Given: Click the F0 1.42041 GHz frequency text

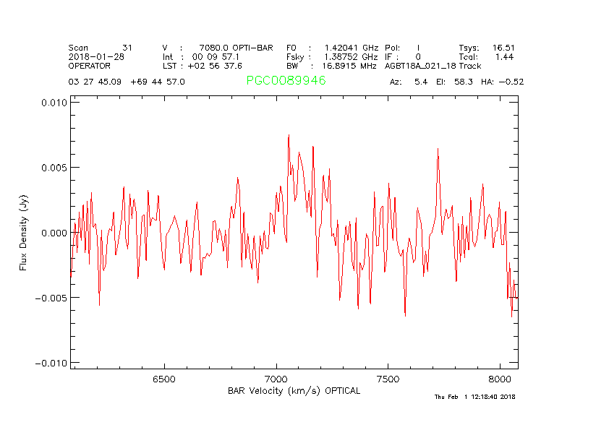Looking at the screenshot, I should click(332, 48).
